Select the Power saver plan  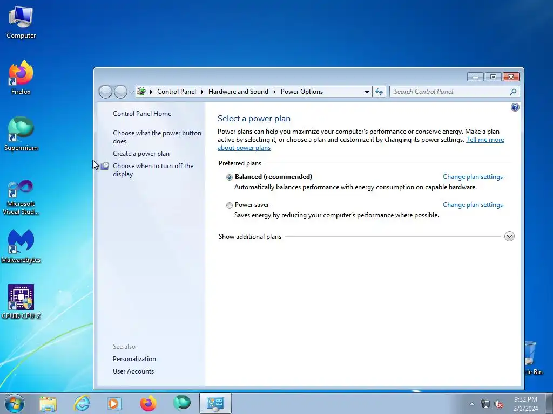pyautogui.click(x=229, y=205)
